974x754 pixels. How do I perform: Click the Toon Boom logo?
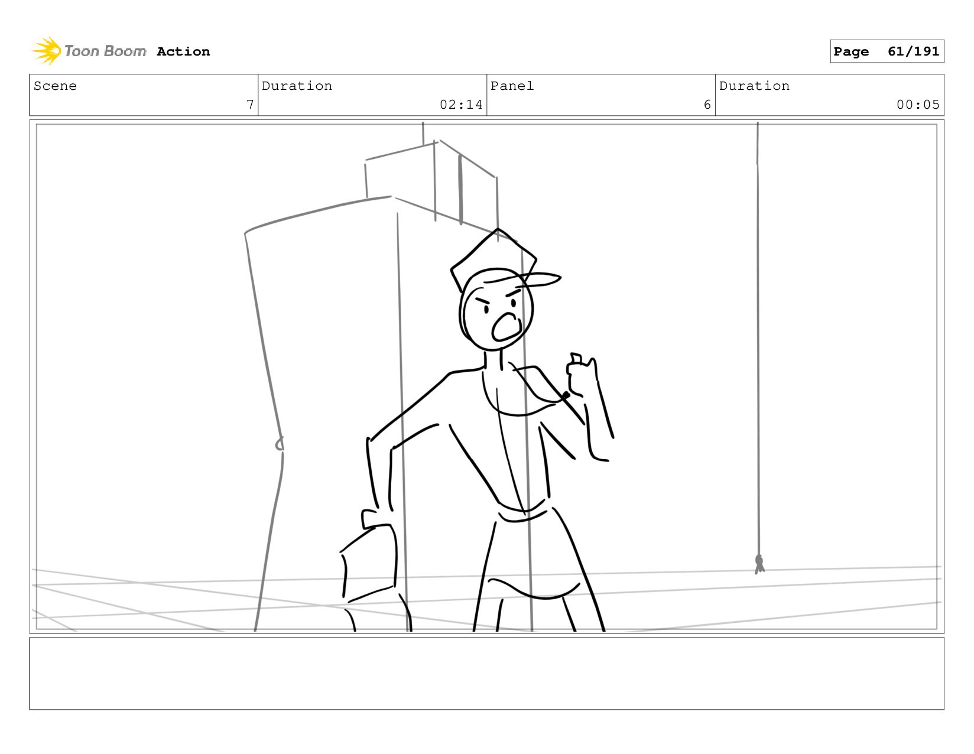(89, 51)
